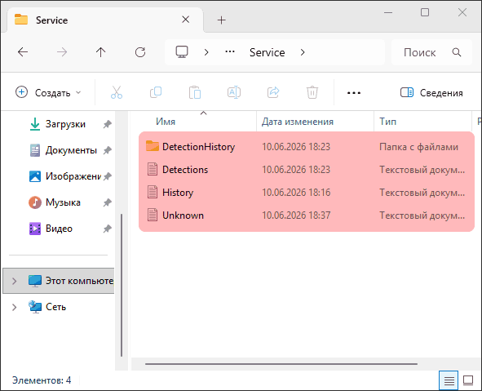Click the Delete trash bin icon

click(x=312, y=92)
